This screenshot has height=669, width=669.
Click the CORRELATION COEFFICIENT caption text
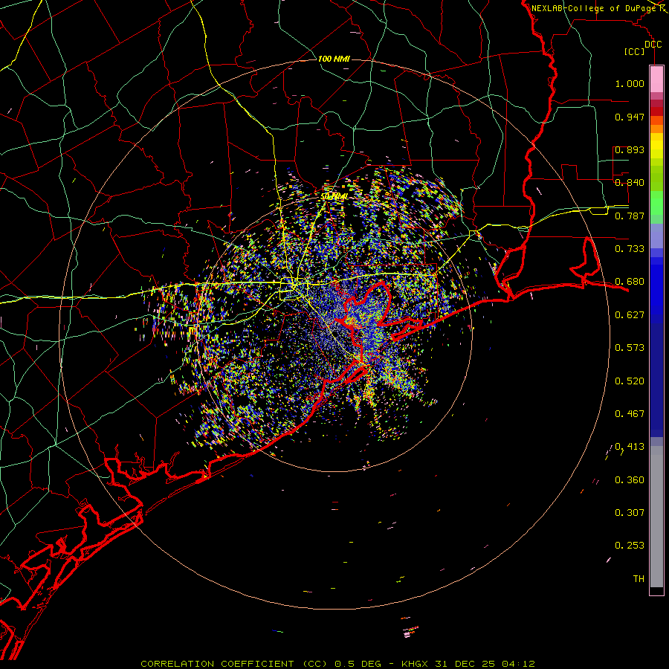217,664
